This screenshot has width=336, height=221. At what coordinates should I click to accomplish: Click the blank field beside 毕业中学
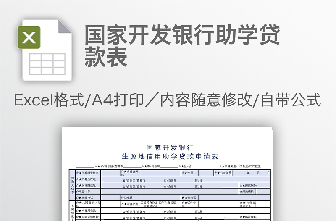pos(170,192)
